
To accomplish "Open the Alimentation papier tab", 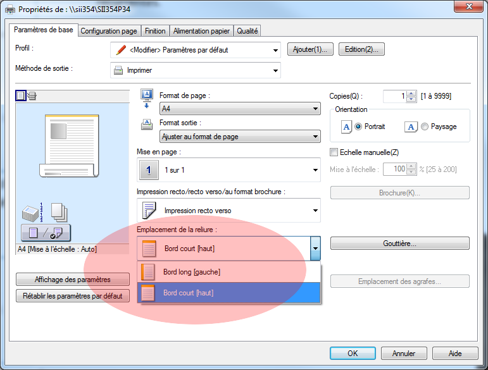I will [x=202, y=31].
